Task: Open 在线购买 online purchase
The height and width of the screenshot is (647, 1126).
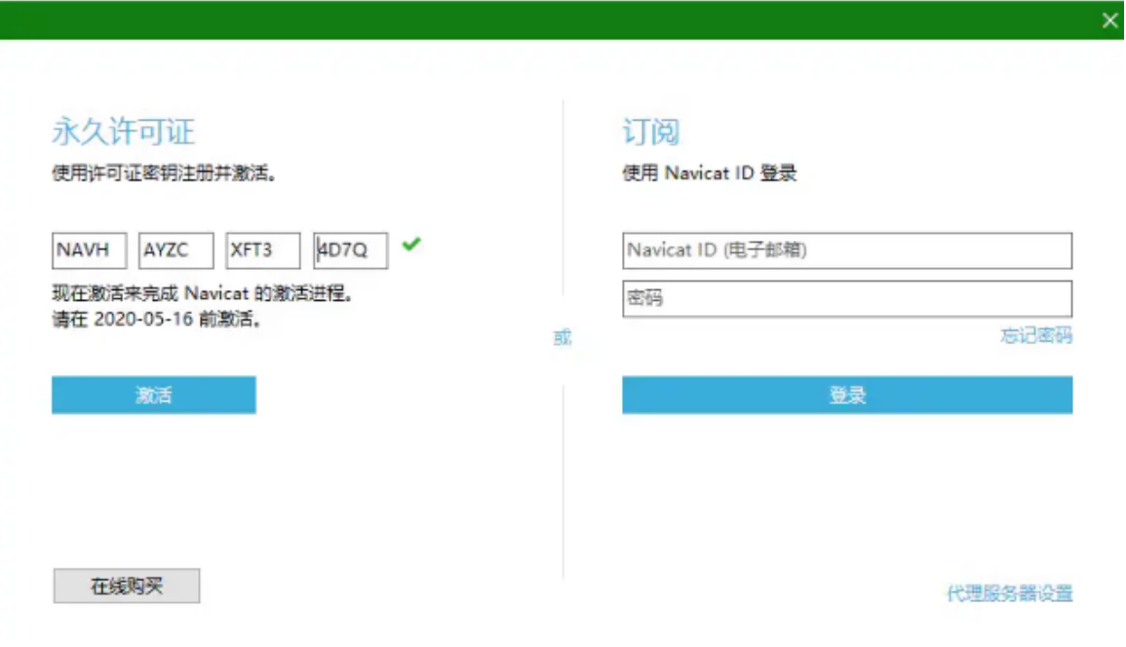Action: pos(127,586)
